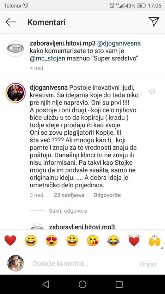165x294 pixels.
Task: Insert the beating heart emoji
Action: point(134,241)
